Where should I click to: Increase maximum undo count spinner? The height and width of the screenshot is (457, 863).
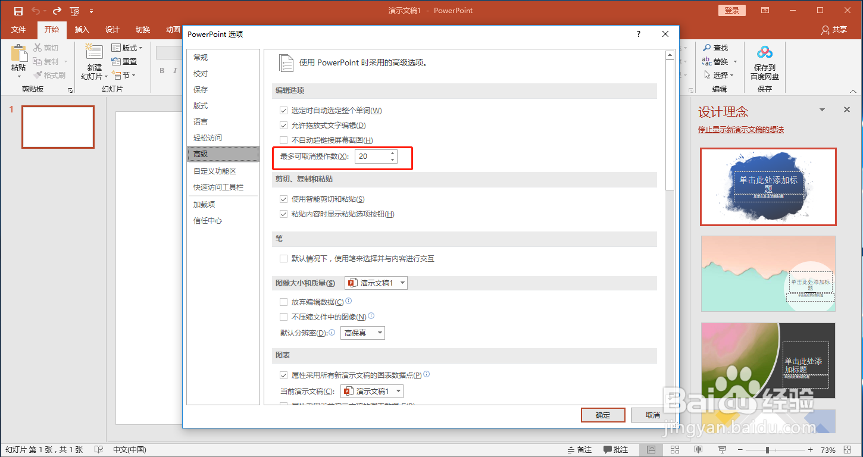pyautogui.click(x=392, y=154)
